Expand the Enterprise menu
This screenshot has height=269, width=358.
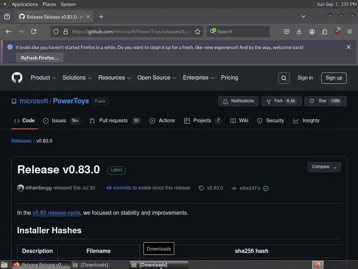[199, 78]
